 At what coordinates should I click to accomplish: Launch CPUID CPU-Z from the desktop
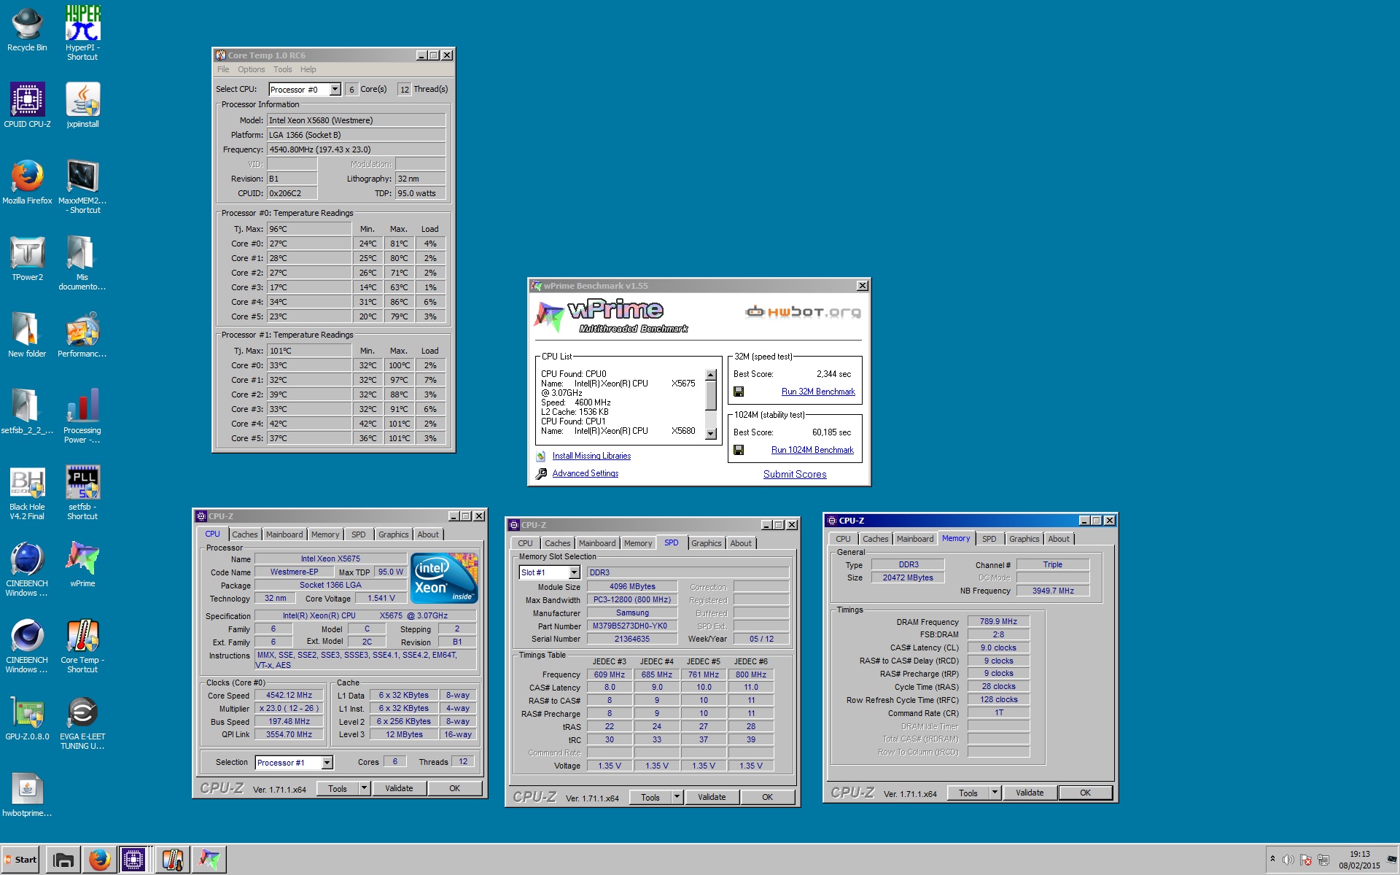tap(27, 105)
